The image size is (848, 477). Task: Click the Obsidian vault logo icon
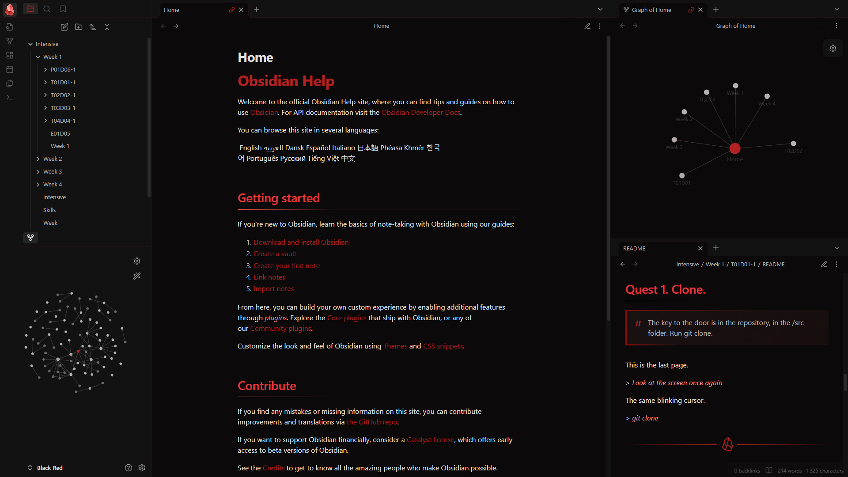(x=10, y=9)
